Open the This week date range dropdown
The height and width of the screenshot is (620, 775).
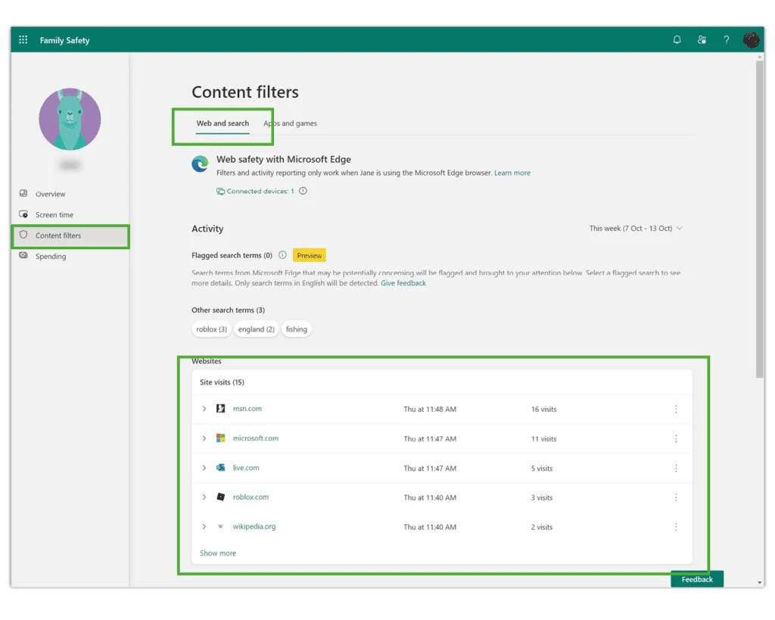[x=636, y=229]
